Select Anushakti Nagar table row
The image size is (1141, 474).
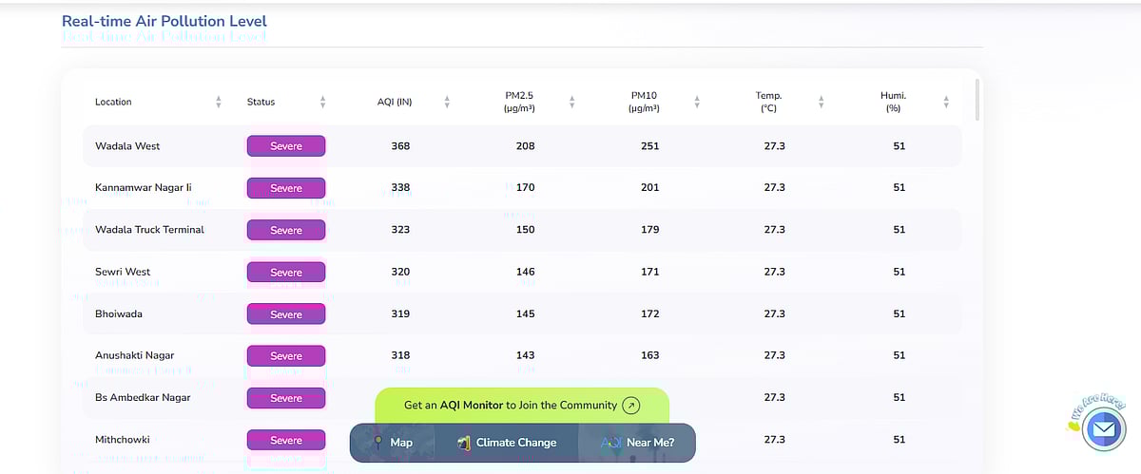pyautogui.click(x=134, y=355)
